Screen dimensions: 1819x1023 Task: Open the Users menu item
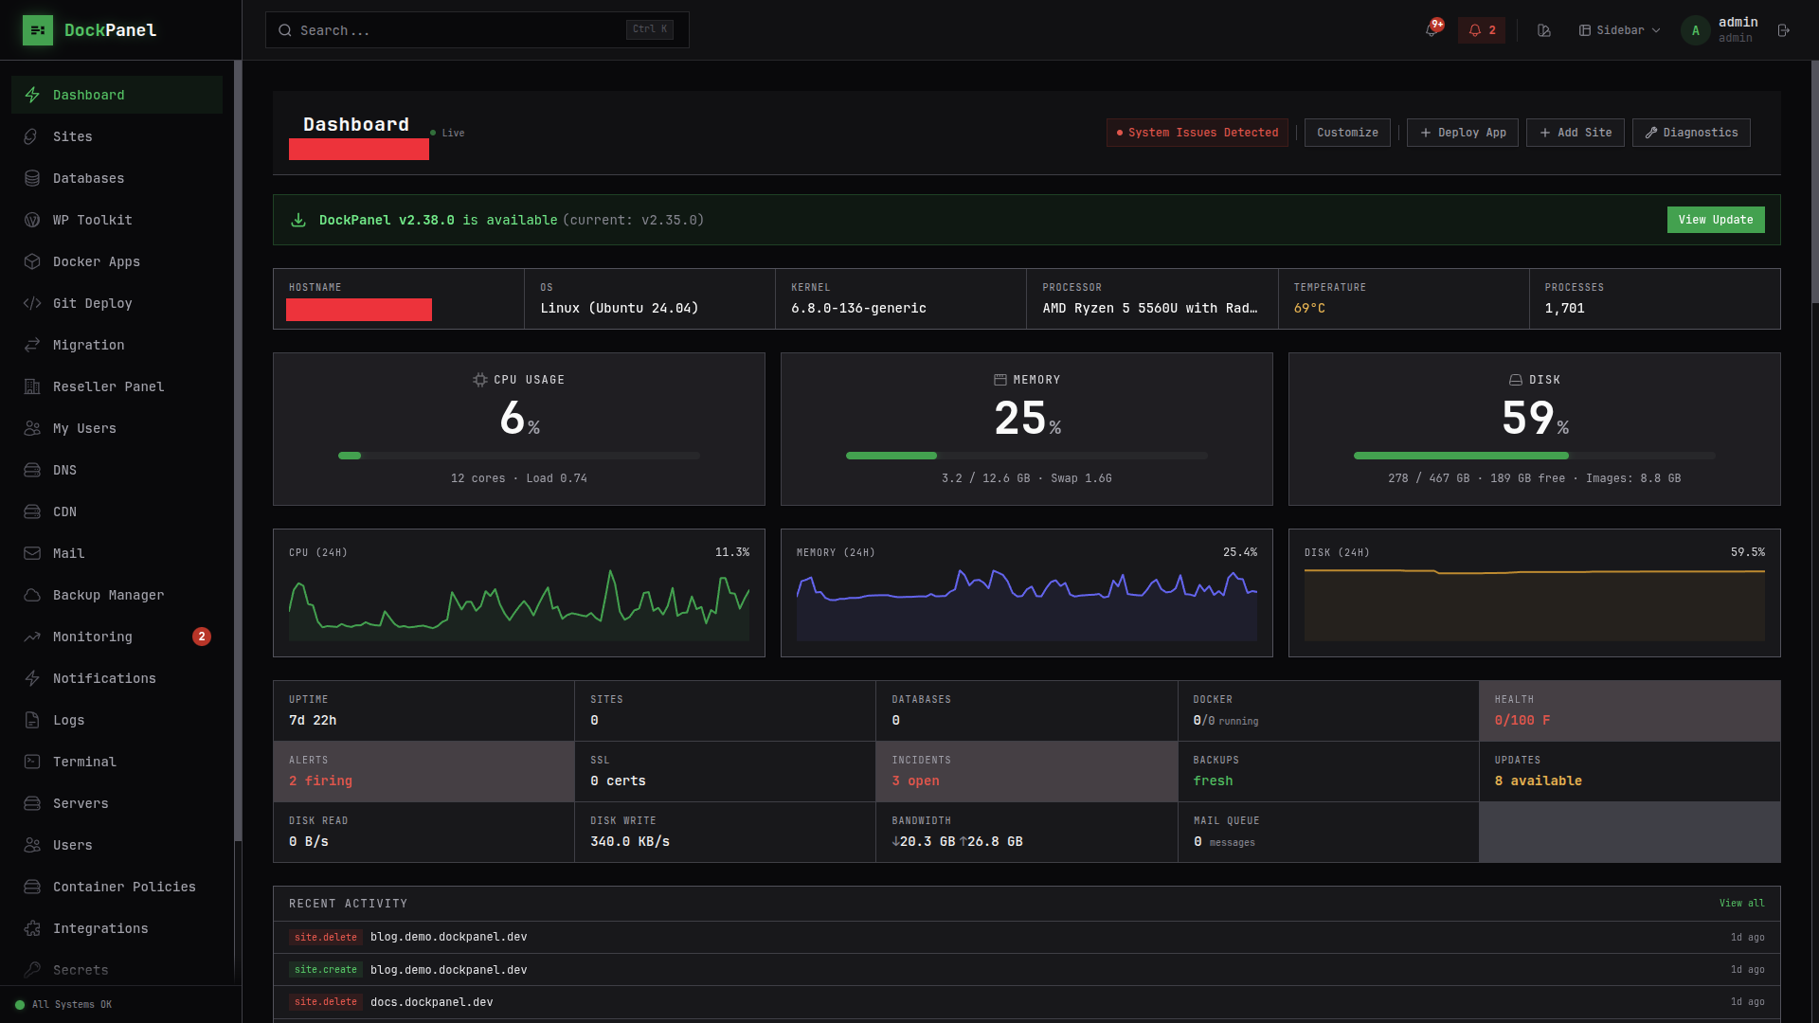tap(117, 845)
